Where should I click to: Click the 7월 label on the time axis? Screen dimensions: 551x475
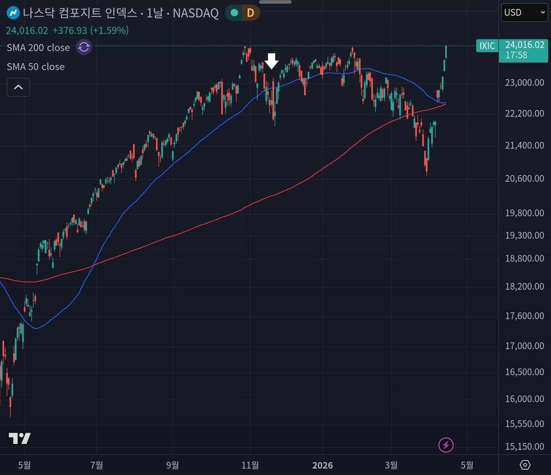tap(97, 464)
